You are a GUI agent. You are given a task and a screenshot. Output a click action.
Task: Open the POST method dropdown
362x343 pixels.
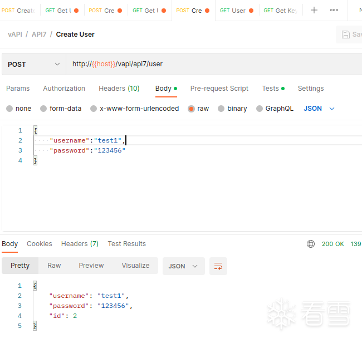33,64
